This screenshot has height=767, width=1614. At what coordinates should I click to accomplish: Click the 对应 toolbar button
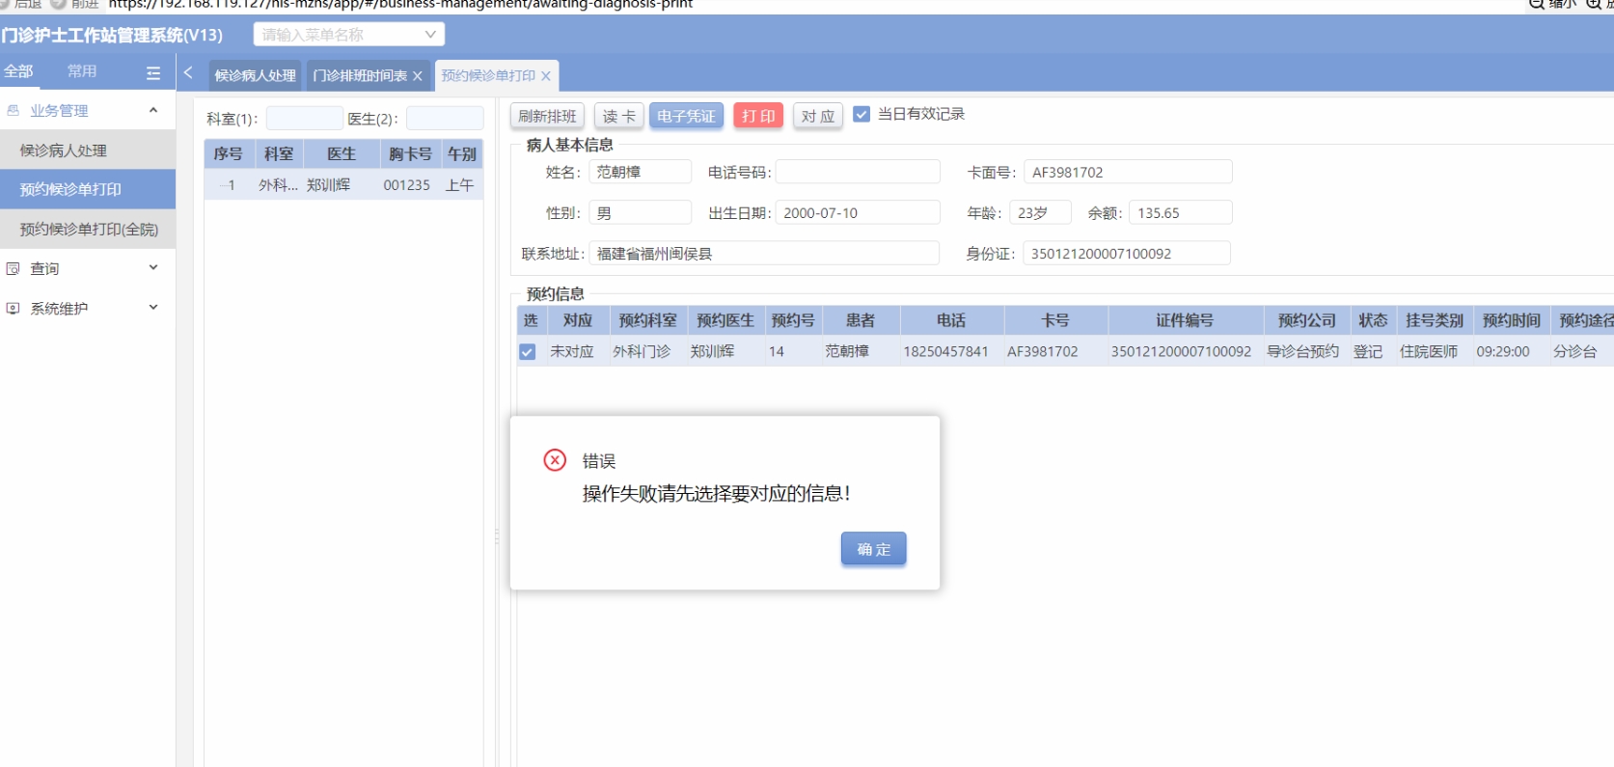point(818,116)
